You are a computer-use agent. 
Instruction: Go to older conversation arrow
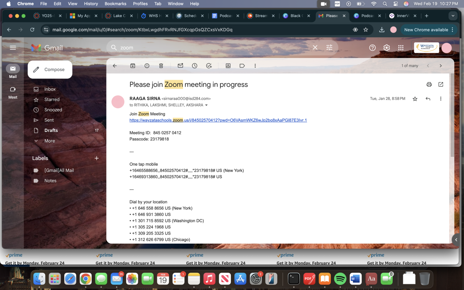coord(441,66)
